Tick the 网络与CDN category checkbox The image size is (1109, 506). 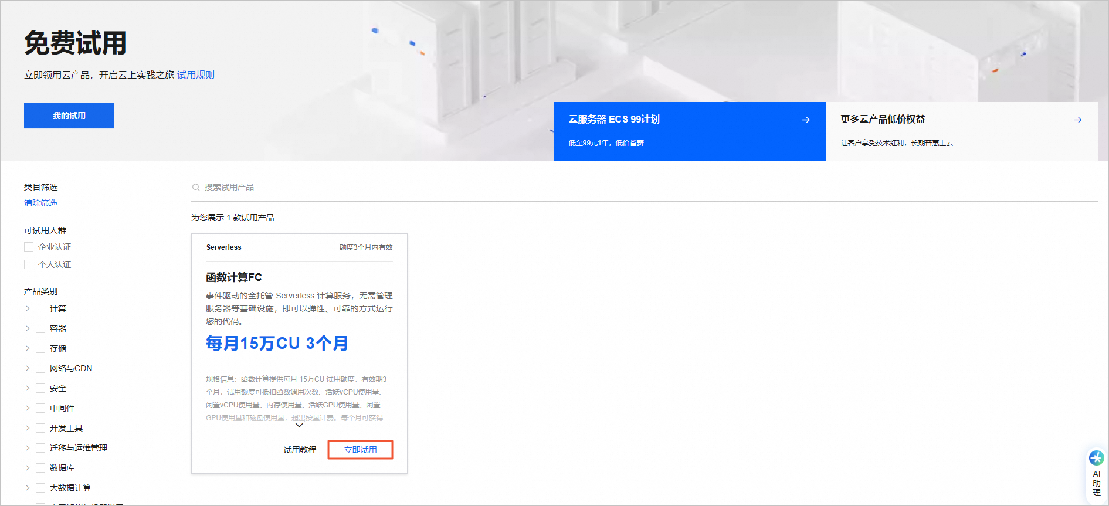[x=40, y=368]
